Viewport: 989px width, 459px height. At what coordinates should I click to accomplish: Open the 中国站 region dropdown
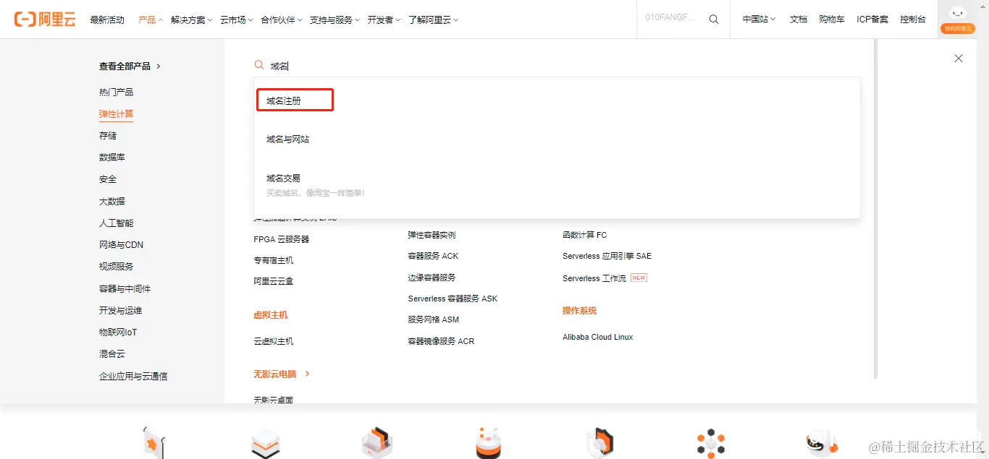(x=759, y=20)
